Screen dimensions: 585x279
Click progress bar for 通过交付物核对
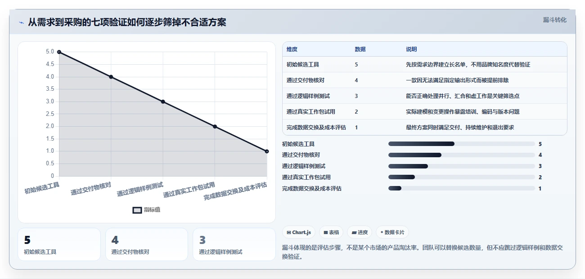click(x=461, y=155)
